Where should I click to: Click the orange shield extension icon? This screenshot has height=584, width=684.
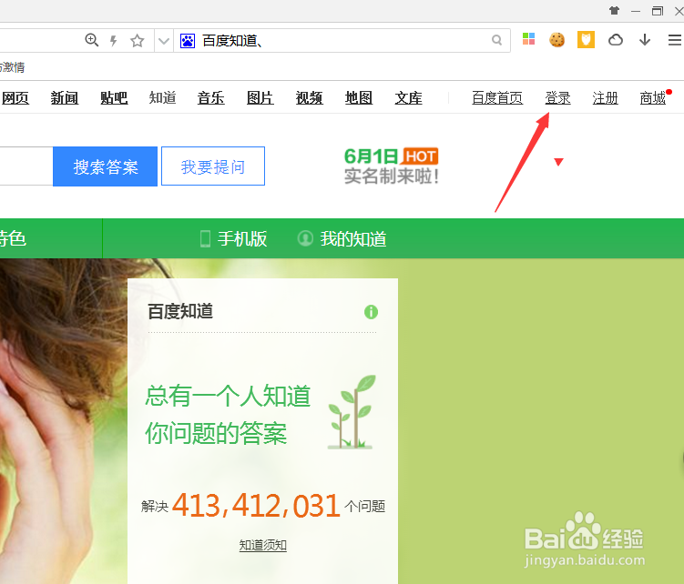(x=586, y=40)
